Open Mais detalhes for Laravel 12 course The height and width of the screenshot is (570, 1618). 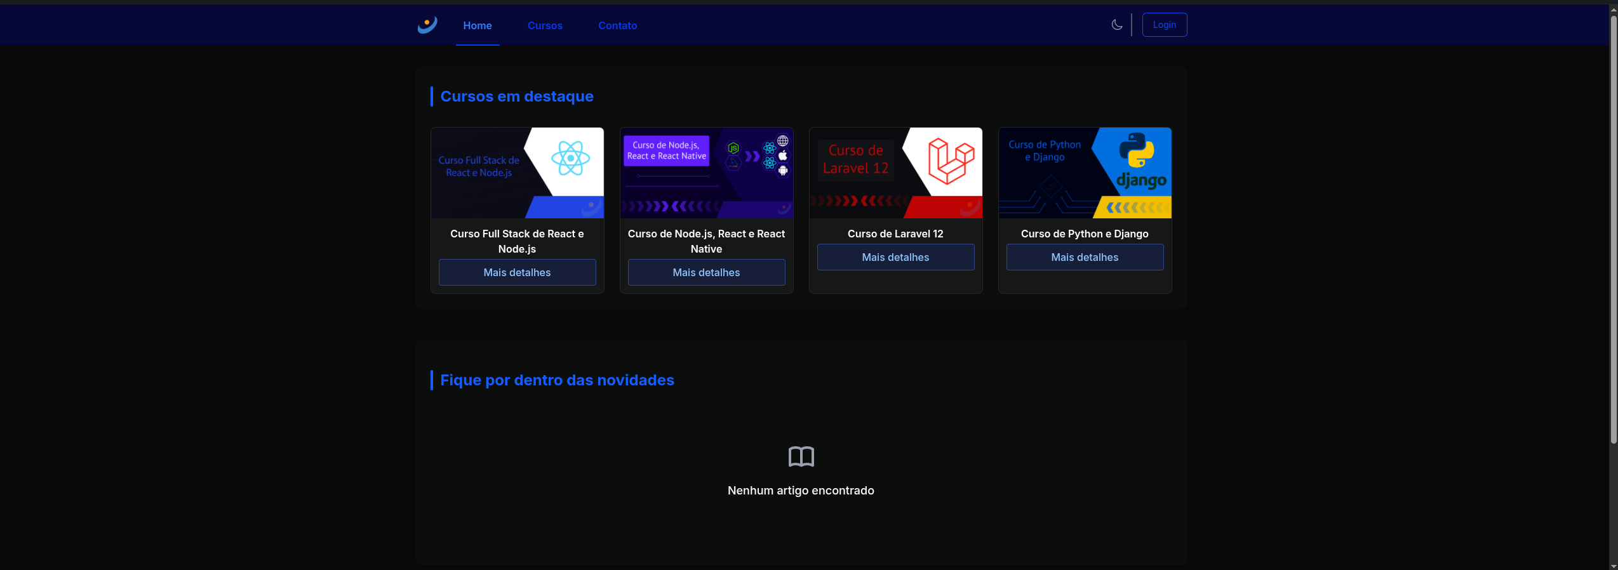(x=895, y=257)
